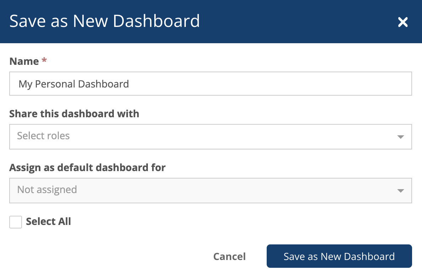Tick the Select All checkbox
422x277 pixels.
(x=16, y=222)
